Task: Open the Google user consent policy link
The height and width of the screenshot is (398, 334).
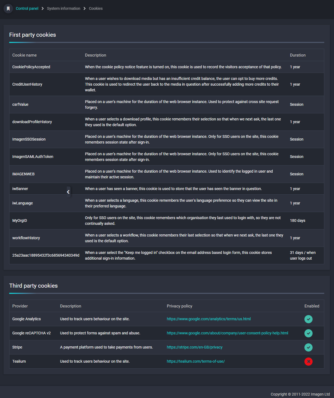Action: [x=227, y=333]
